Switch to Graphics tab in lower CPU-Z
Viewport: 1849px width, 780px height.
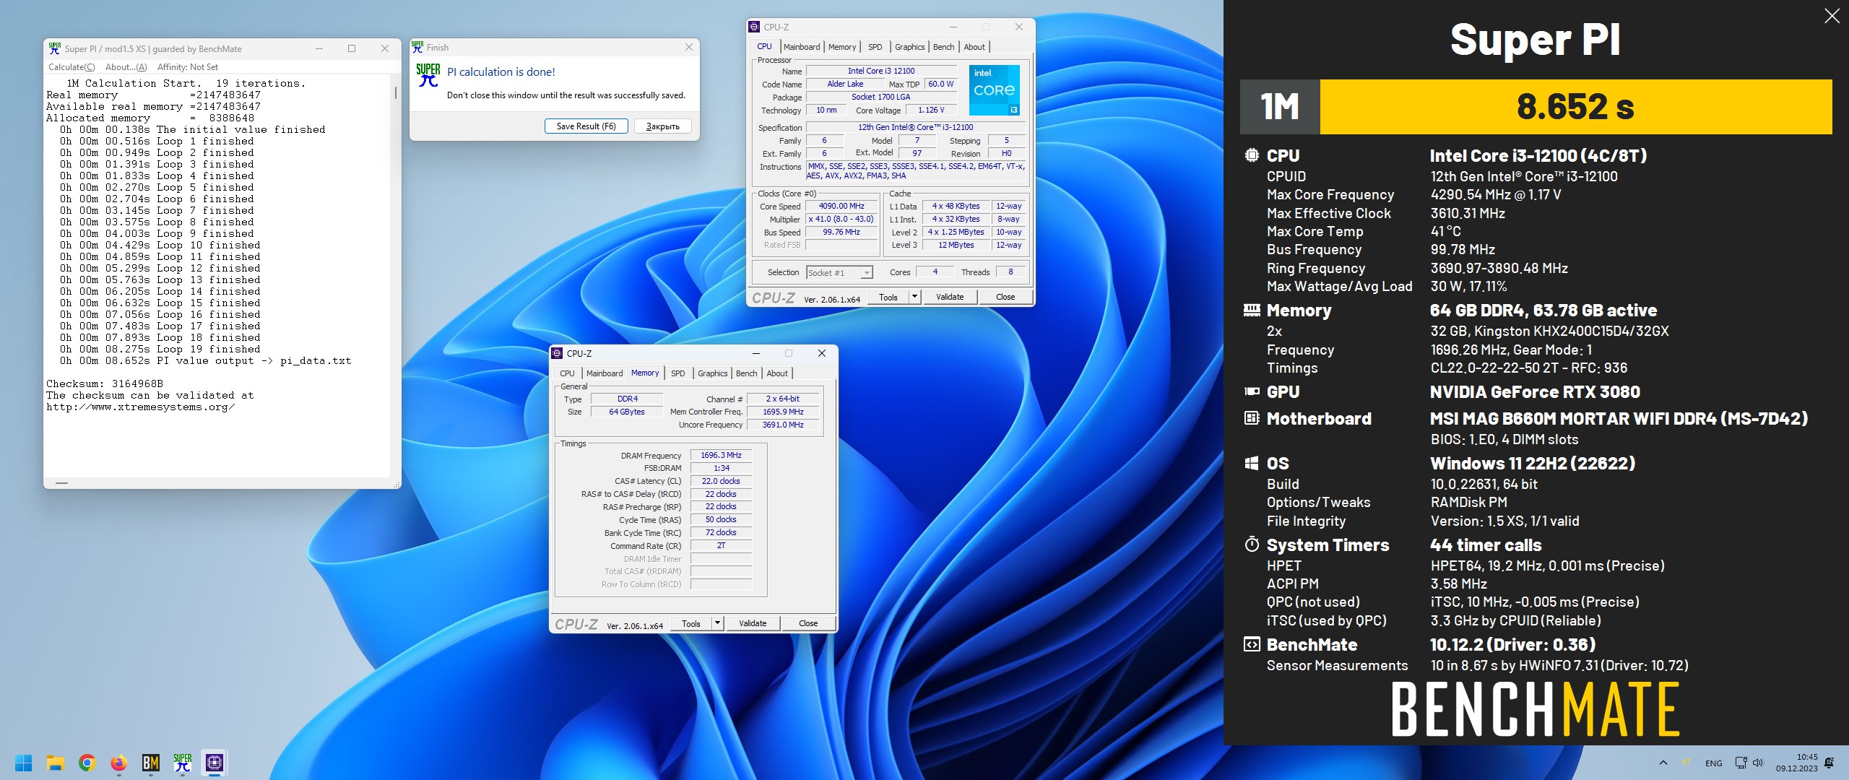click(x=712, y=373)
